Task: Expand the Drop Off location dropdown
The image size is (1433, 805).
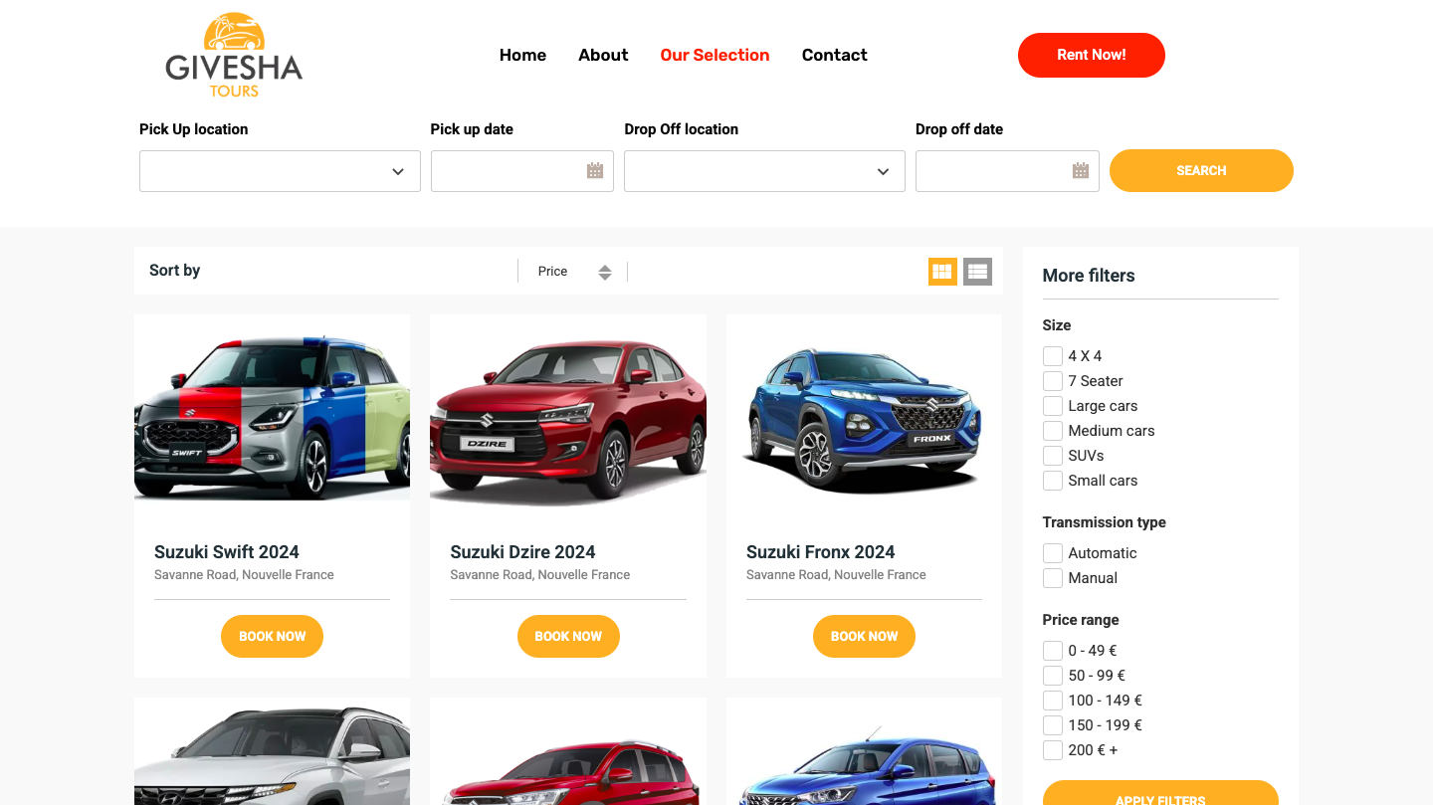Action: point(764,171)
